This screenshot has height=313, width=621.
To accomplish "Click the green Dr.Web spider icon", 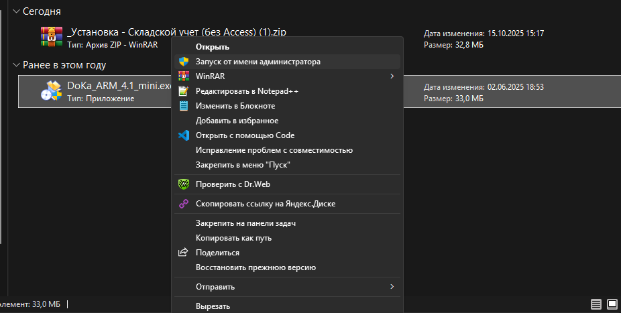I will click(183, 184).
